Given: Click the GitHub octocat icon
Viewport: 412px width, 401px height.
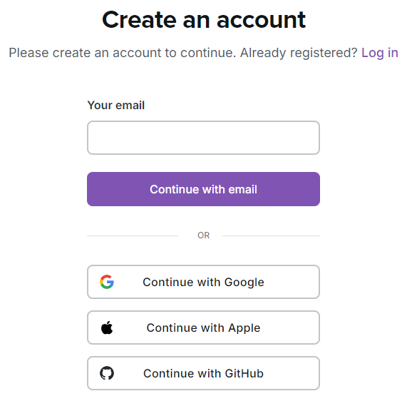Looking at the screenshot, I should point(107,373).
